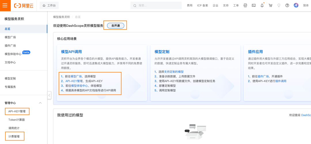Open API-KEY管理 in the sidebar

click(x=17, y=111)
